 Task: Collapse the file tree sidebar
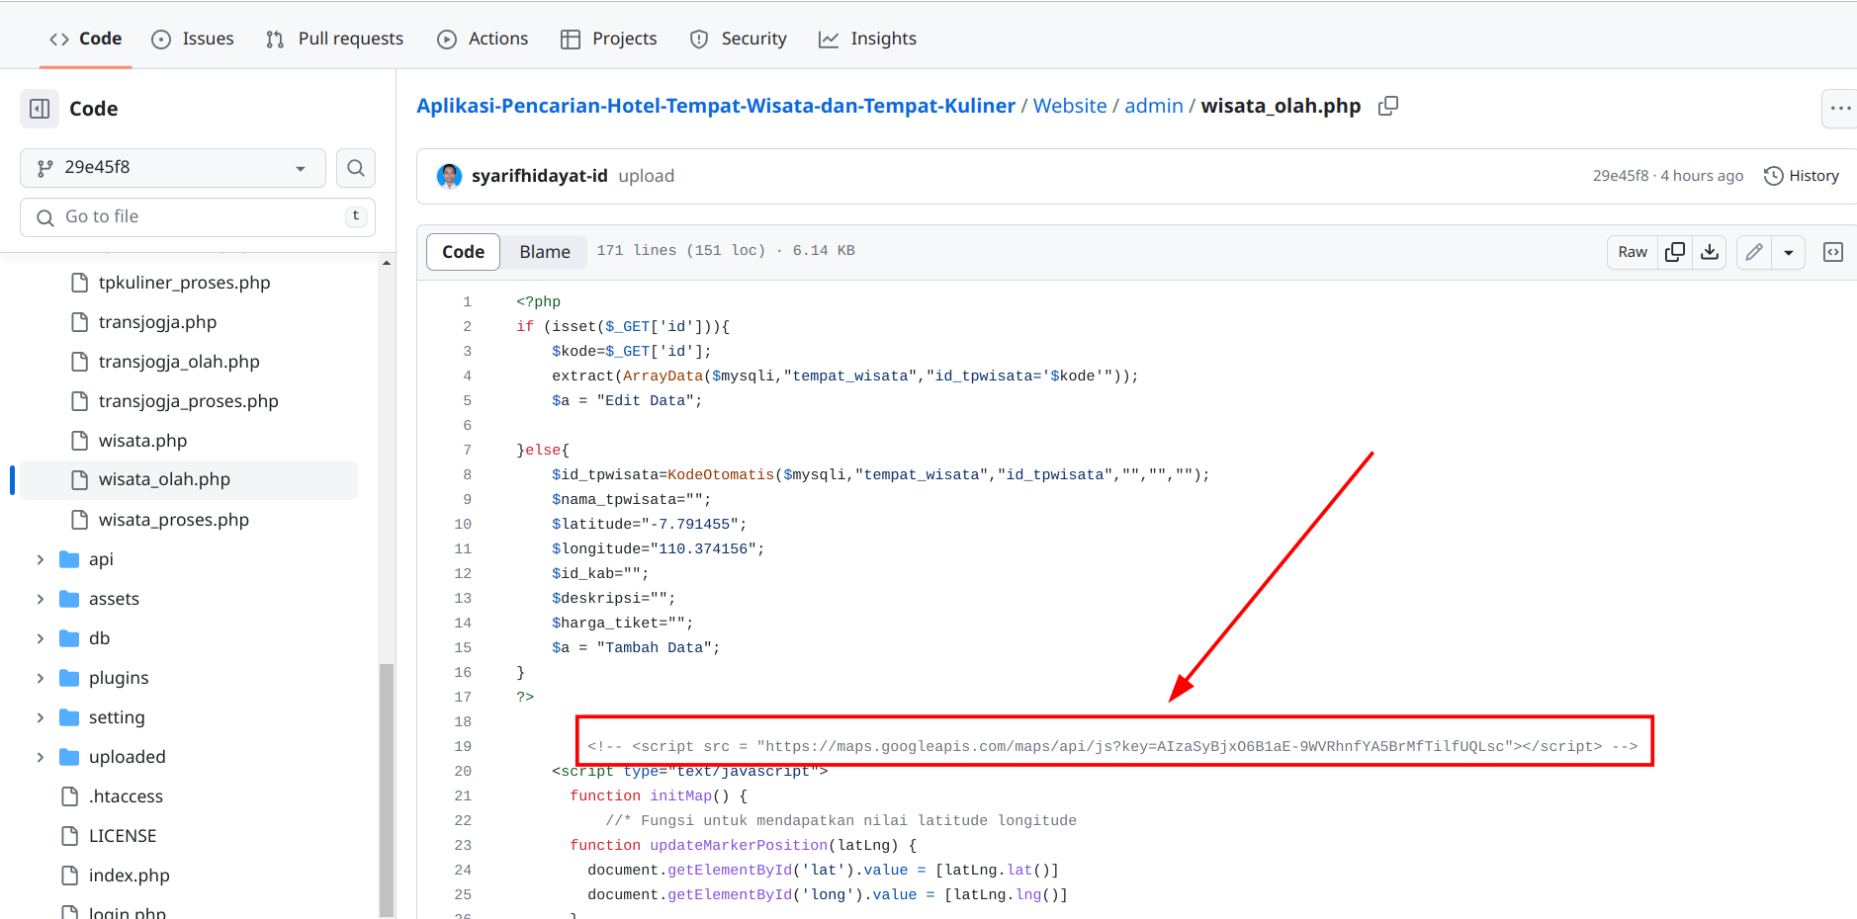pyautogui.click(x=39, y=109)
